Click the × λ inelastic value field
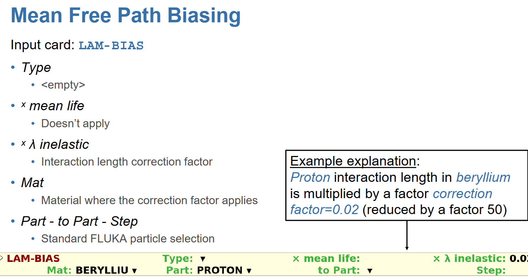The width and height of the screenshot is (528, 280). 518,259
